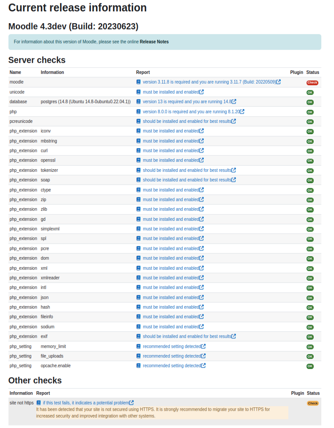
Task: Click the book icon in zlib row
Action: point(139,209)
